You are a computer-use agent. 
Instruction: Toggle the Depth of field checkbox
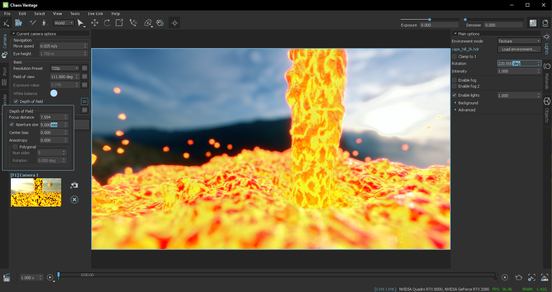click(x=16, y=102)
